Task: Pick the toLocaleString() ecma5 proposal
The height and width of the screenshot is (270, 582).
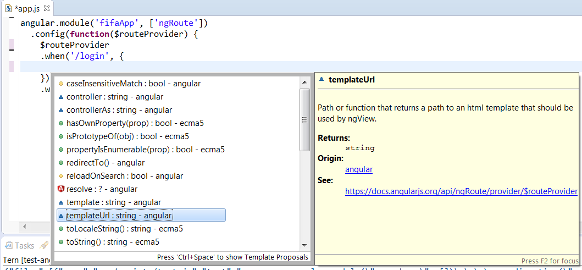Action: 124,229
